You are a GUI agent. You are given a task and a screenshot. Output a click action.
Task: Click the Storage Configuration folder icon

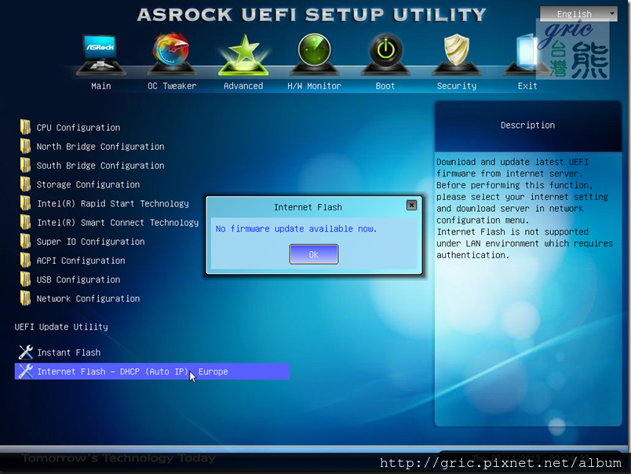25,184
